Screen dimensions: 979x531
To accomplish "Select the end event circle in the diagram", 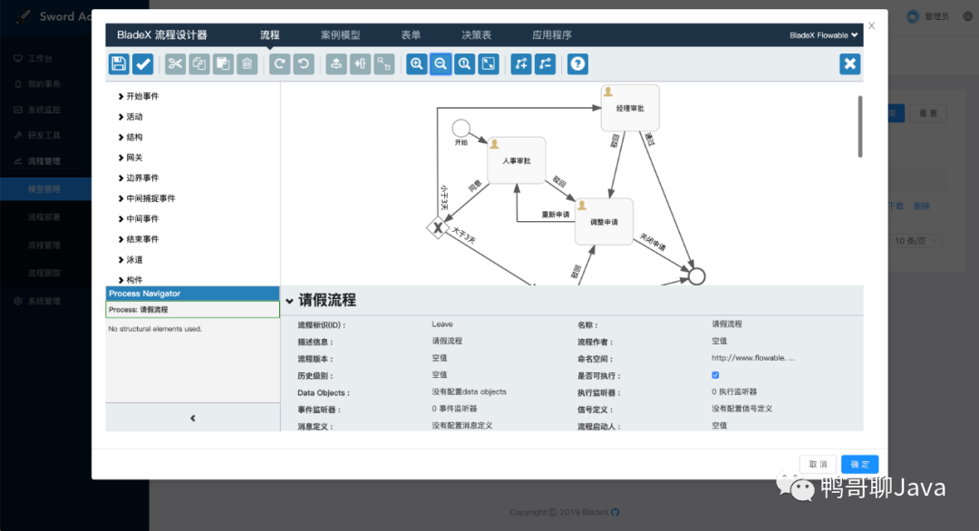I will tap(697, 275).
